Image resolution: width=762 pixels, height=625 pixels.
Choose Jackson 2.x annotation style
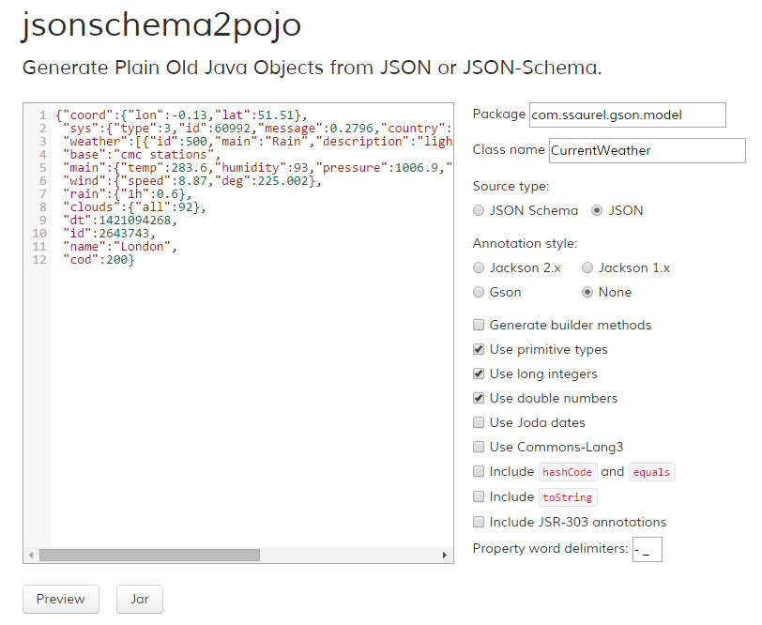click(x=479, y=267)
